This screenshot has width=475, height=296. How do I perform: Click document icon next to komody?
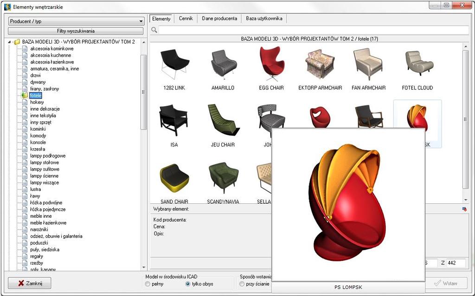tap(25, 136)
